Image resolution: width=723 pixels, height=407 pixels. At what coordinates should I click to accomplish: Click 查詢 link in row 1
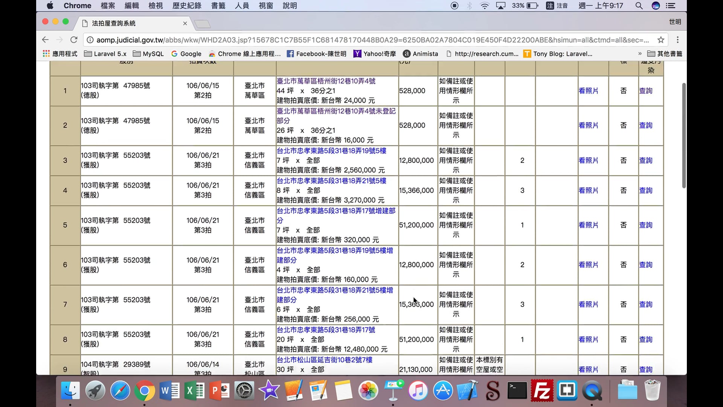[x=645, y=91]
